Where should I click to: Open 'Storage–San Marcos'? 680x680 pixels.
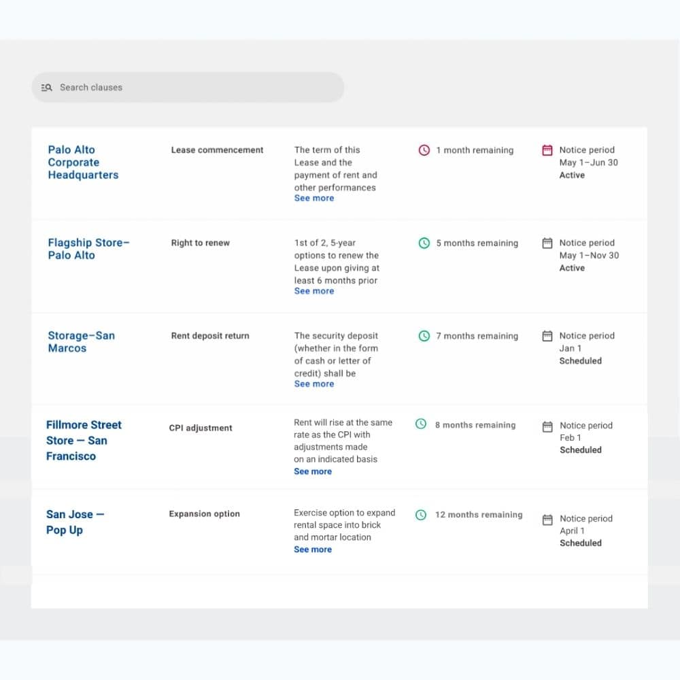(x=81, y=342)
